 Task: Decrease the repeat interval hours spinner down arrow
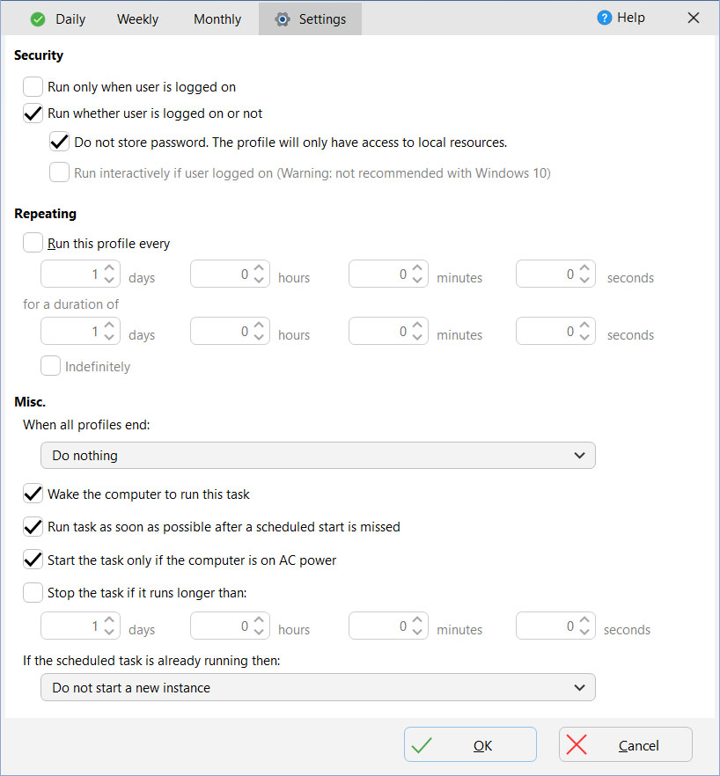coord(259,281)
